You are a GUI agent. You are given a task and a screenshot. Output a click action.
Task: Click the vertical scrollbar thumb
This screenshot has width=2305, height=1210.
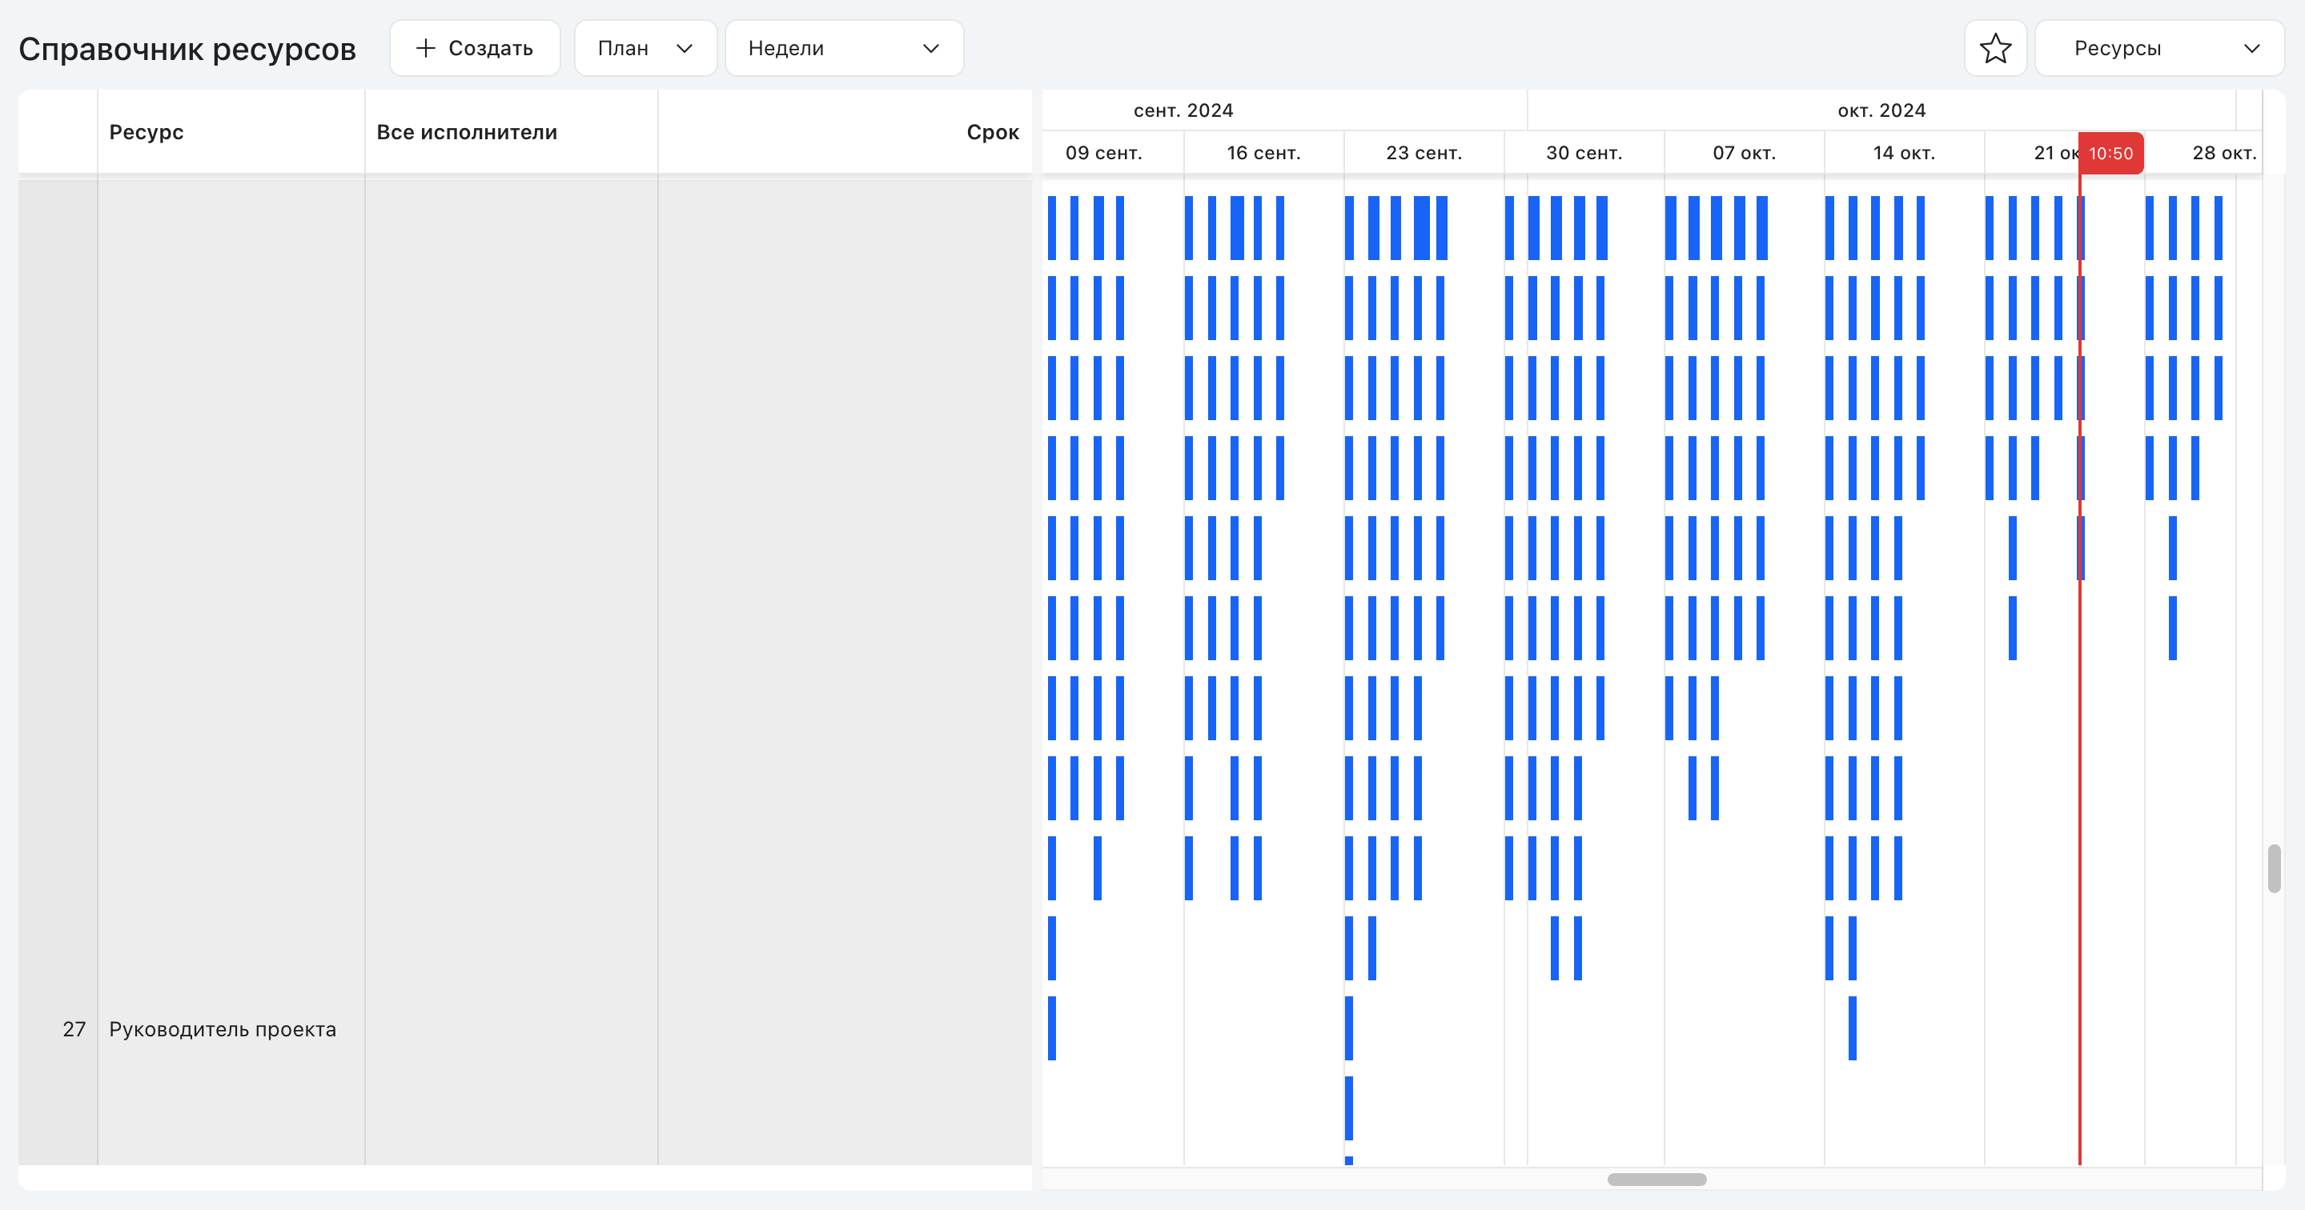[2274, 867]
